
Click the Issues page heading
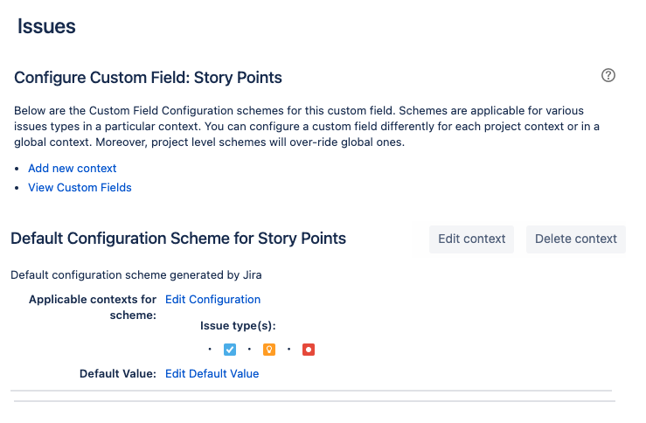(46, 26)
